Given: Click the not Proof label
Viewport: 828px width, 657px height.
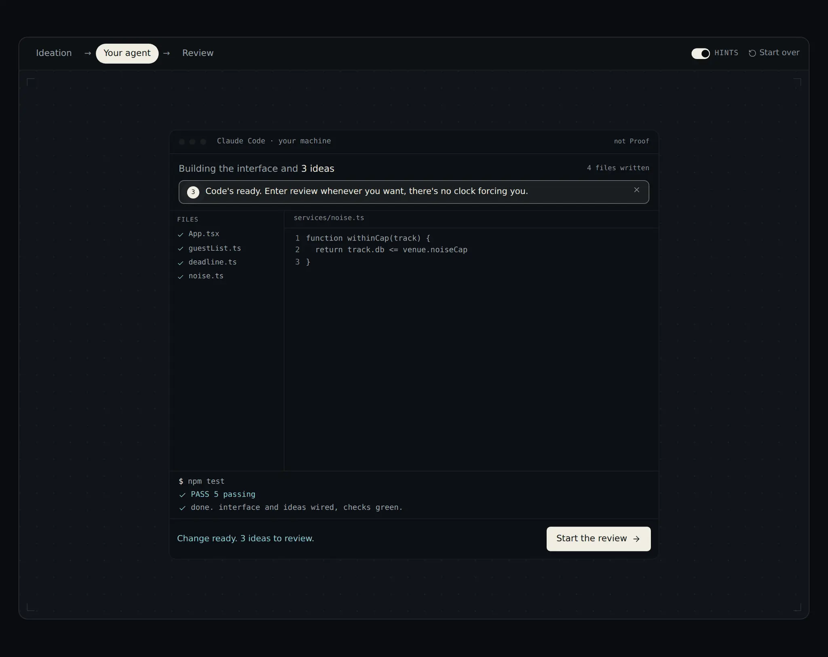Looking at the screenshot, I should tap(632, 141).
